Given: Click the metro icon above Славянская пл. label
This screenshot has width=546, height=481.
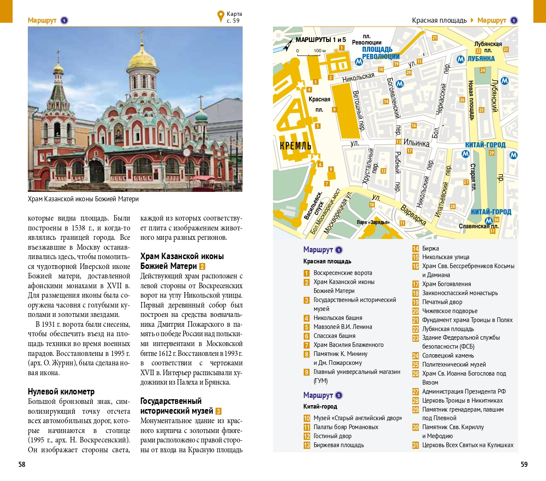Looking at the screenshot, I should [x=488, y=221].
